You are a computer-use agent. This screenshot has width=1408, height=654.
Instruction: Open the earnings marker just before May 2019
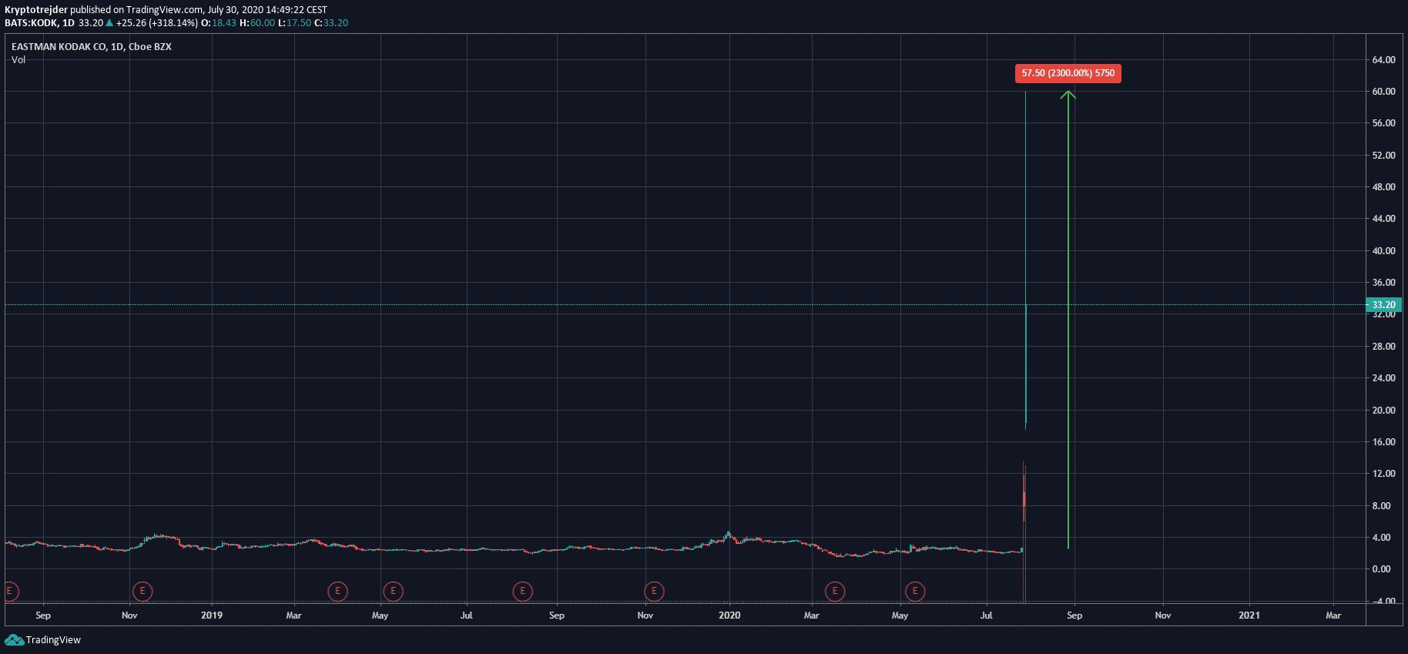click(x=337, y=591)
